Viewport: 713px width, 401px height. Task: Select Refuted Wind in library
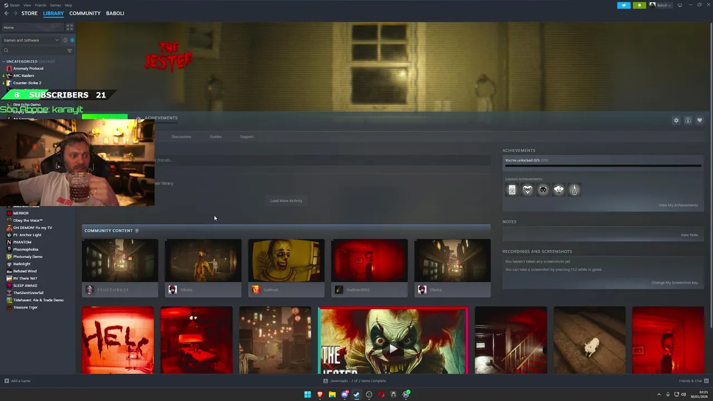pos(25,271)
